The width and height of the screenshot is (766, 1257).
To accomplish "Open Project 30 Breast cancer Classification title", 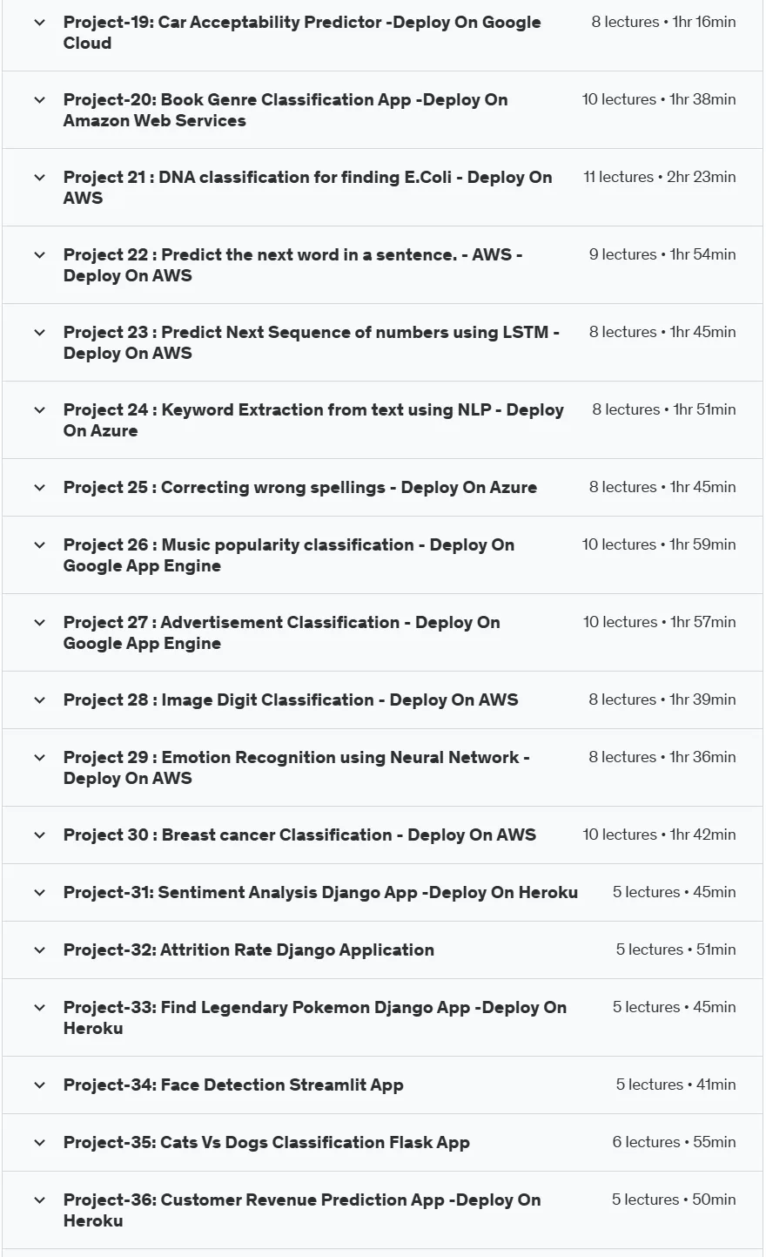I will [299, 835].
